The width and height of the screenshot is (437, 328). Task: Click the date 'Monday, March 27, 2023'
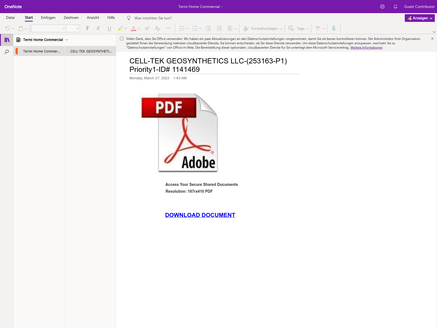(x=149, y=78)
